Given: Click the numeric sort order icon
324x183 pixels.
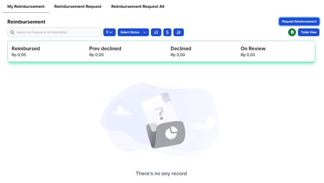Looking at the screenshot, I should pyautogui.click(x=156, y=32).
